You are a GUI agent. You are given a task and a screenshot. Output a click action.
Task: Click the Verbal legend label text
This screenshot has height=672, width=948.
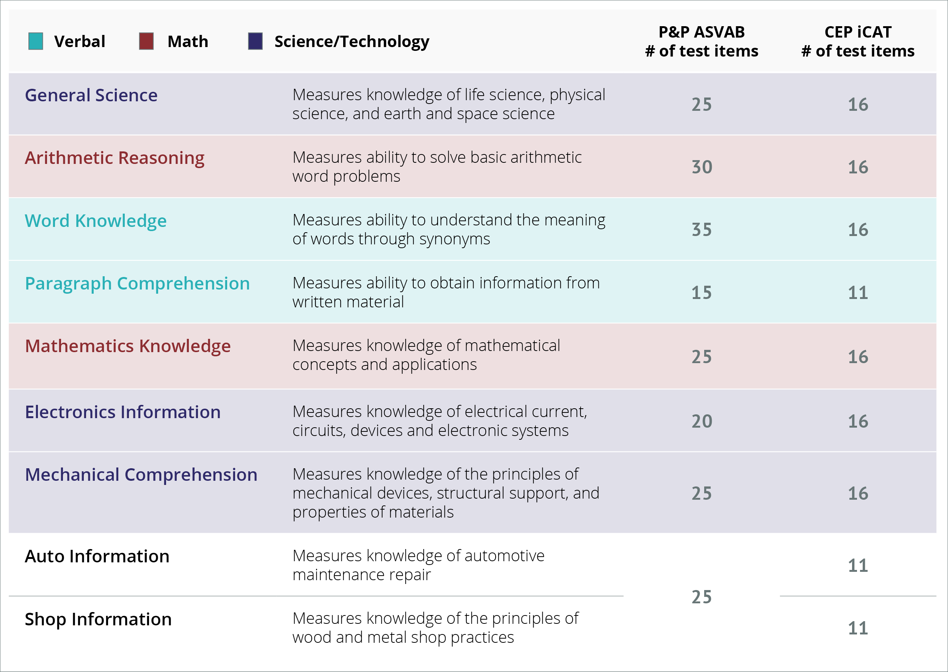pyautogui.click(x=80, y=41)
